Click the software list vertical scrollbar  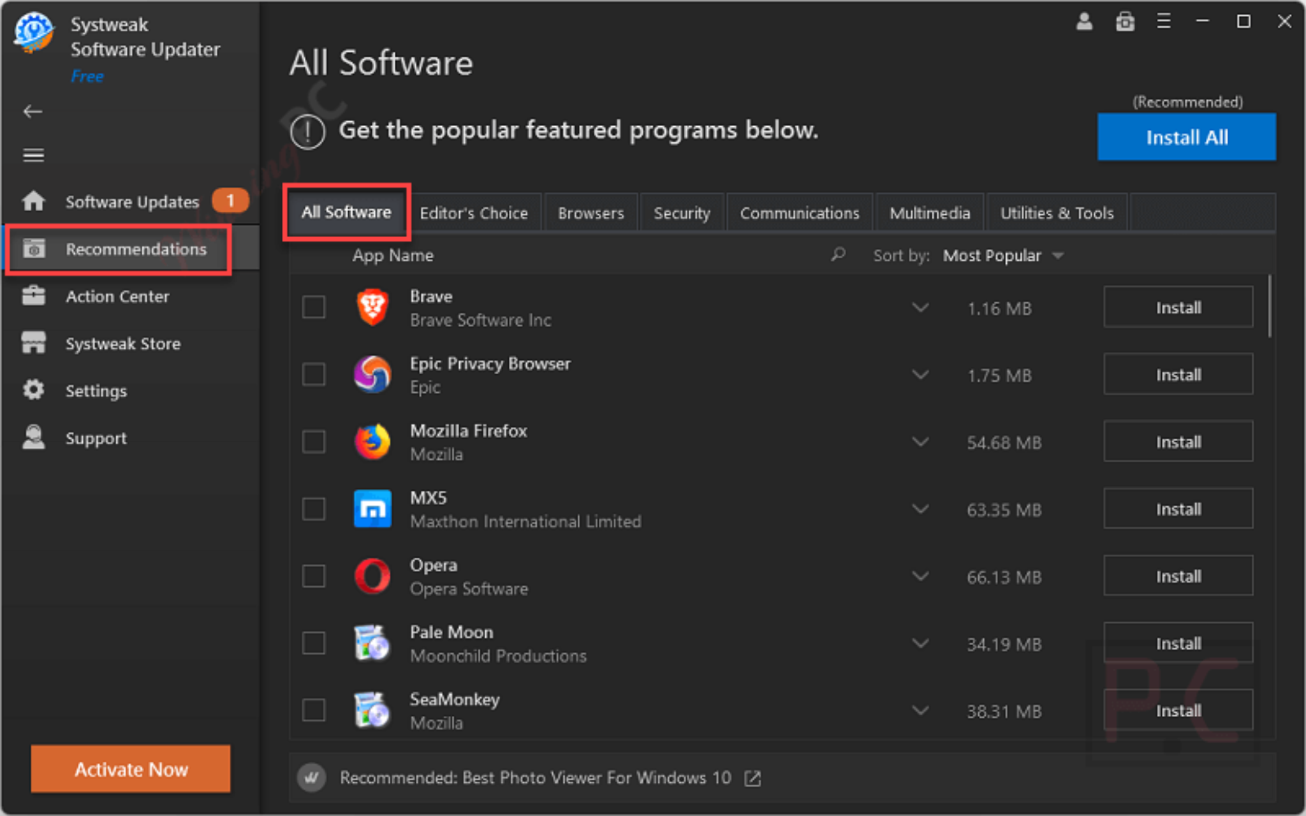(x=1270, y=306)
